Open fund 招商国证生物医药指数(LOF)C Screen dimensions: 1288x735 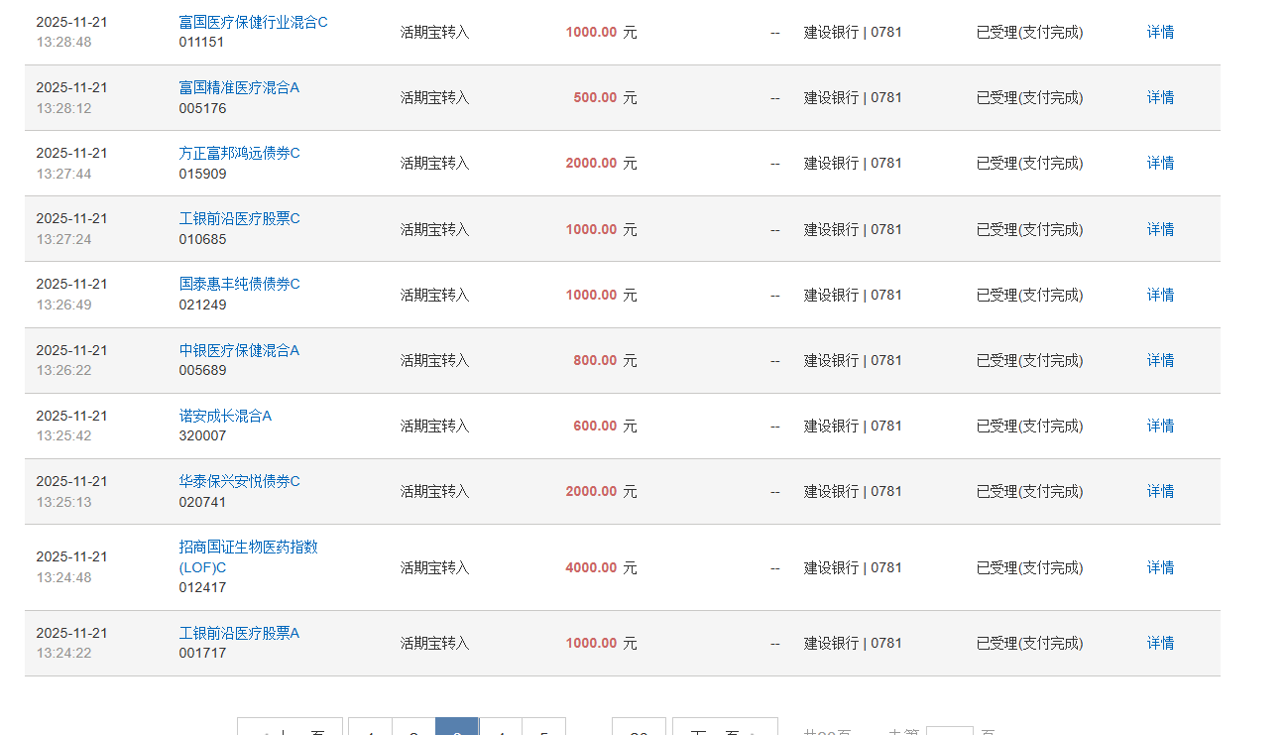coord(248,556)
